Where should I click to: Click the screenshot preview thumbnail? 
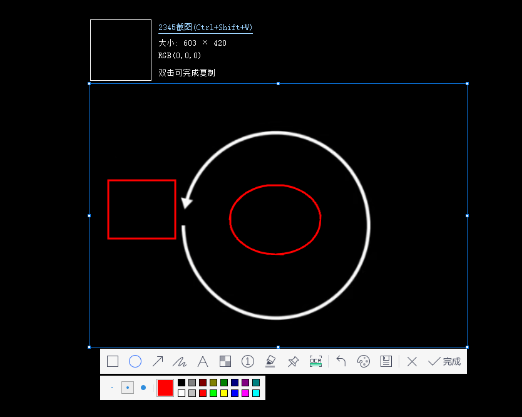pos(121,50)
